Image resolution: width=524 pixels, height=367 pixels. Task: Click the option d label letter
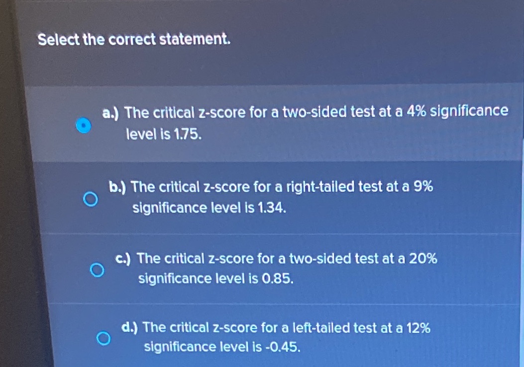(127, 327)
